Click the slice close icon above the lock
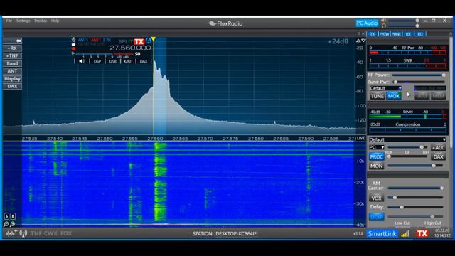This screenshot has width=455, height=256. [73, 39]
